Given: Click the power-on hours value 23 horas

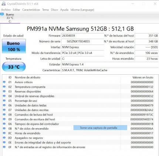Looking at the screenshot, I should point(146,59).
